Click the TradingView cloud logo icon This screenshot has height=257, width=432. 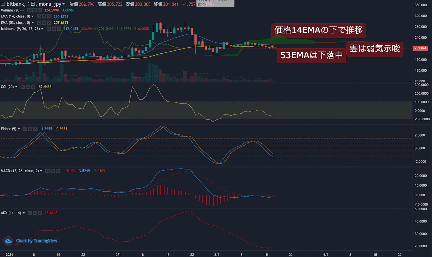pos(8,241)
